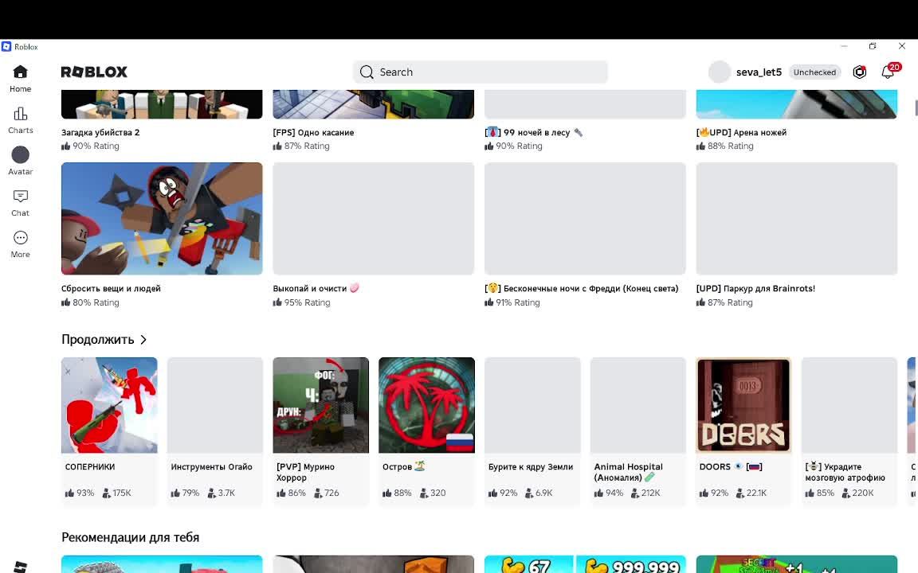The height and width of the screenshot is (573, 918).
Task: Open the DOORS game thumbnail
Action: (x=743, y=405)
